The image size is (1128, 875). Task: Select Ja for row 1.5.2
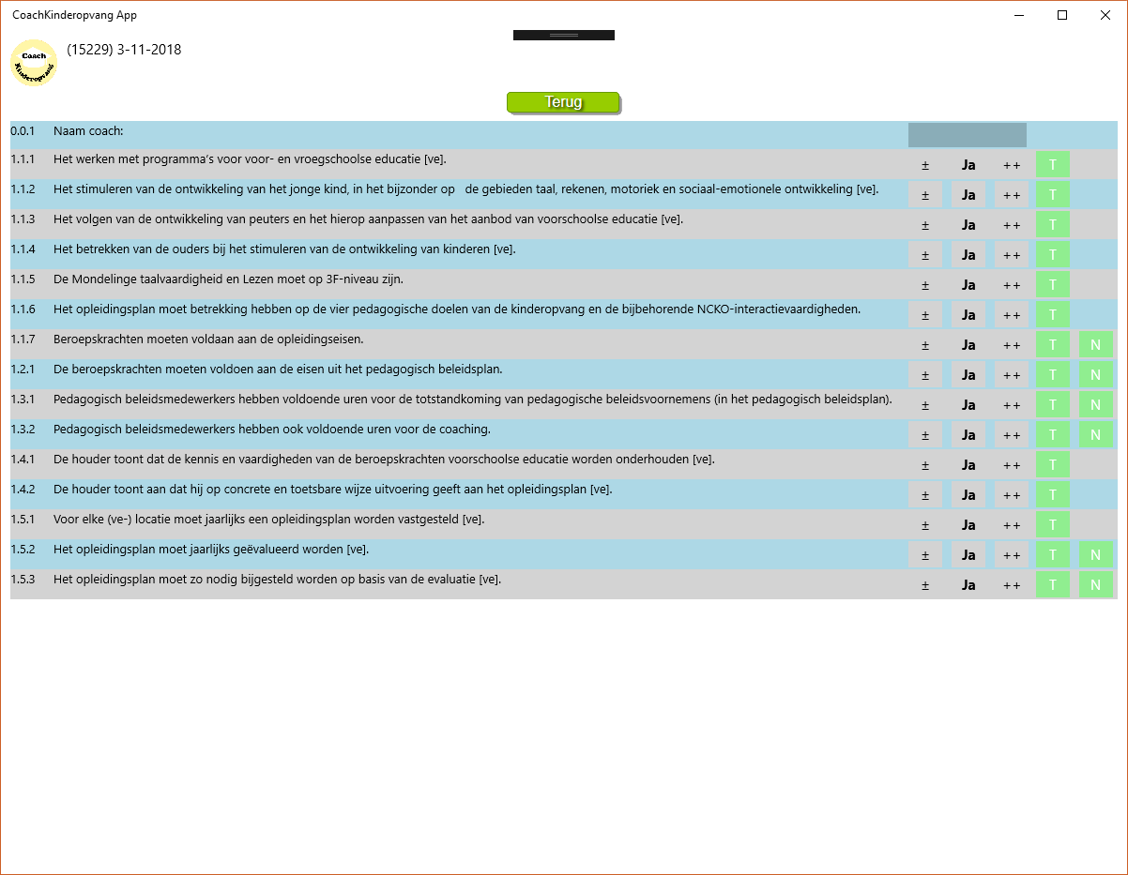[x=968, y=555]
